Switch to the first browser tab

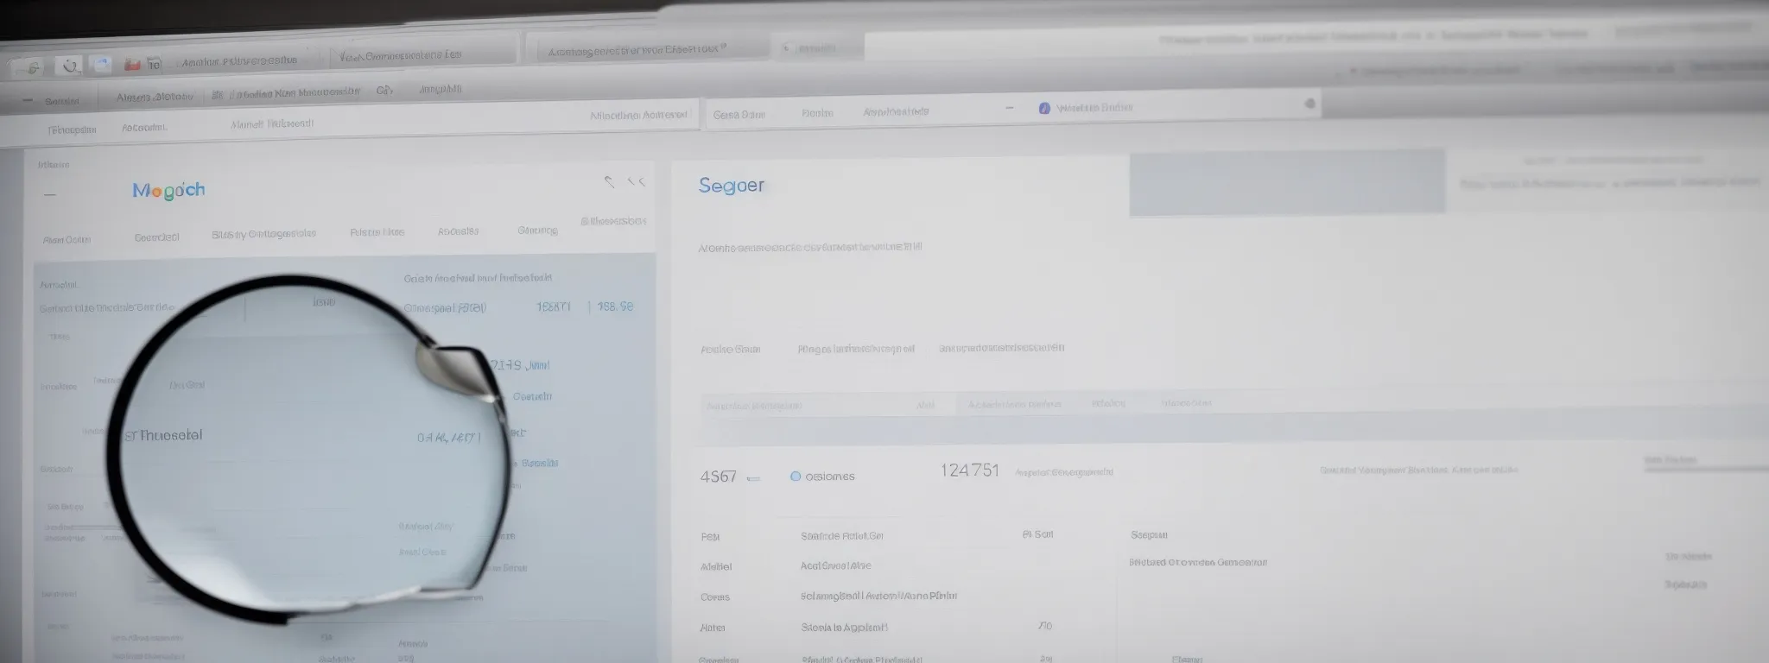[239, 61]
